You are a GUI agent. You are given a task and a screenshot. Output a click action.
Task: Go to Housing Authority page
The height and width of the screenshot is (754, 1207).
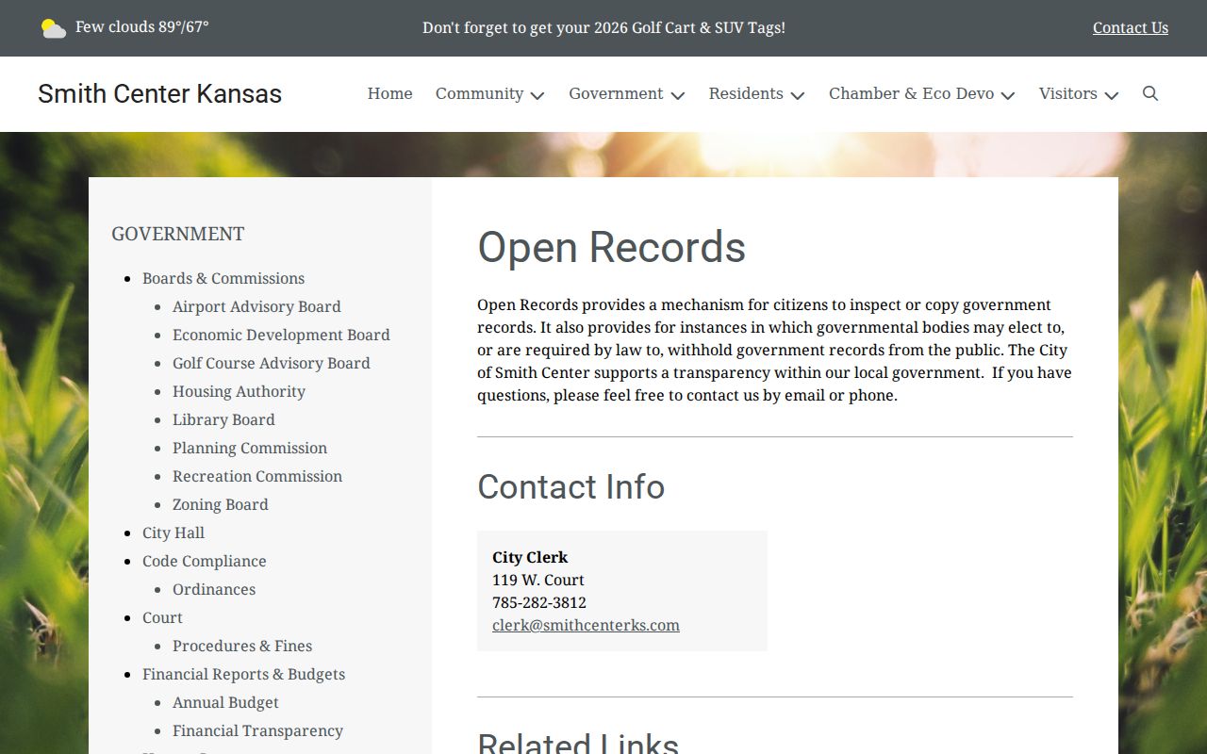point(239,391)
